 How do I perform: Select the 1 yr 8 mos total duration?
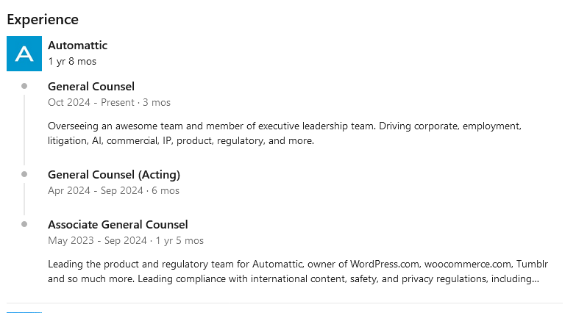(x=72, y=61)
